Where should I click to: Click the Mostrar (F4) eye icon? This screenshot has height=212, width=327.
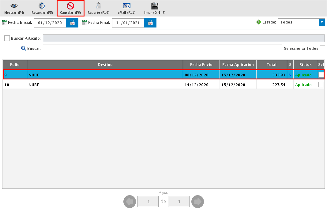[x=14, y=6]
